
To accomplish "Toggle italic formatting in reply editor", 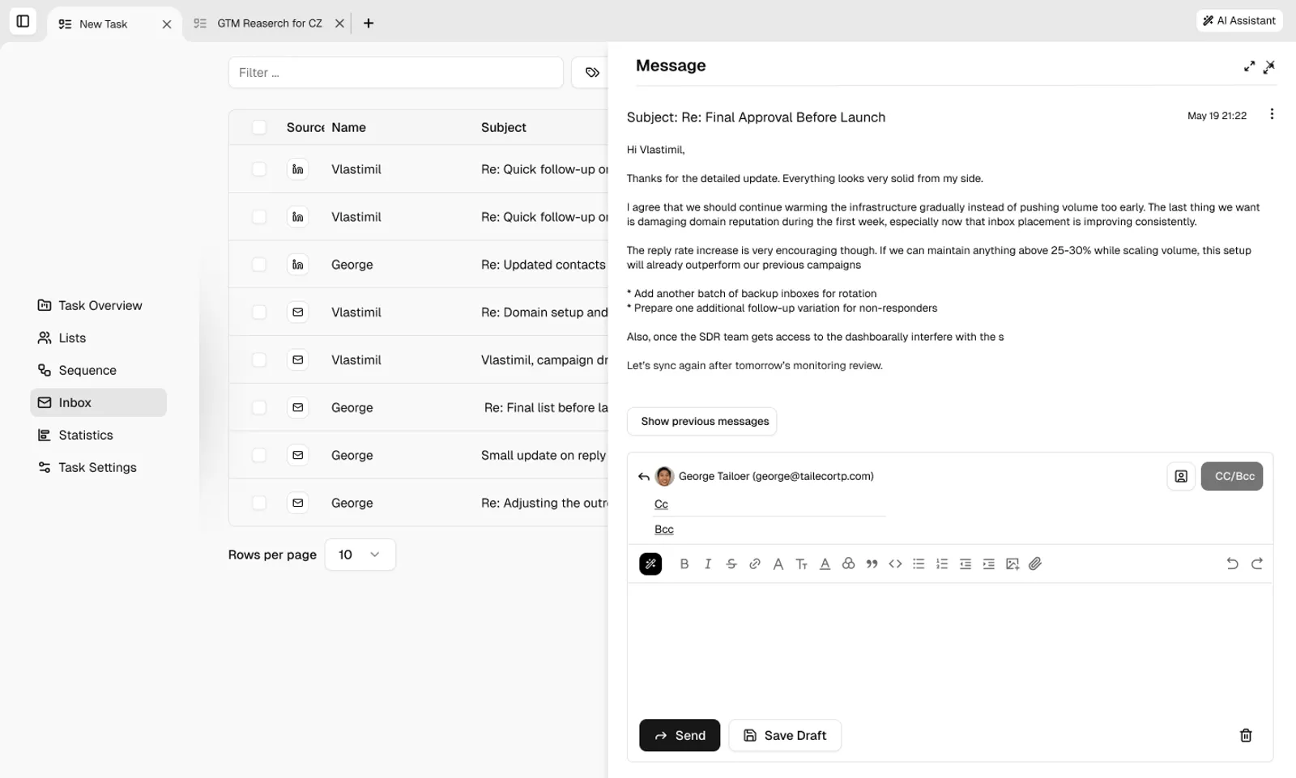I will click(x=708, y=564).
